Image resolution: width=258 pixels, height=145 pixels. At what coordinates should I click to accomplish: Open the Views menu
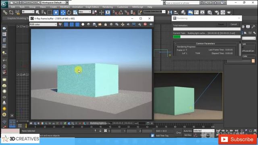[43, 7]
